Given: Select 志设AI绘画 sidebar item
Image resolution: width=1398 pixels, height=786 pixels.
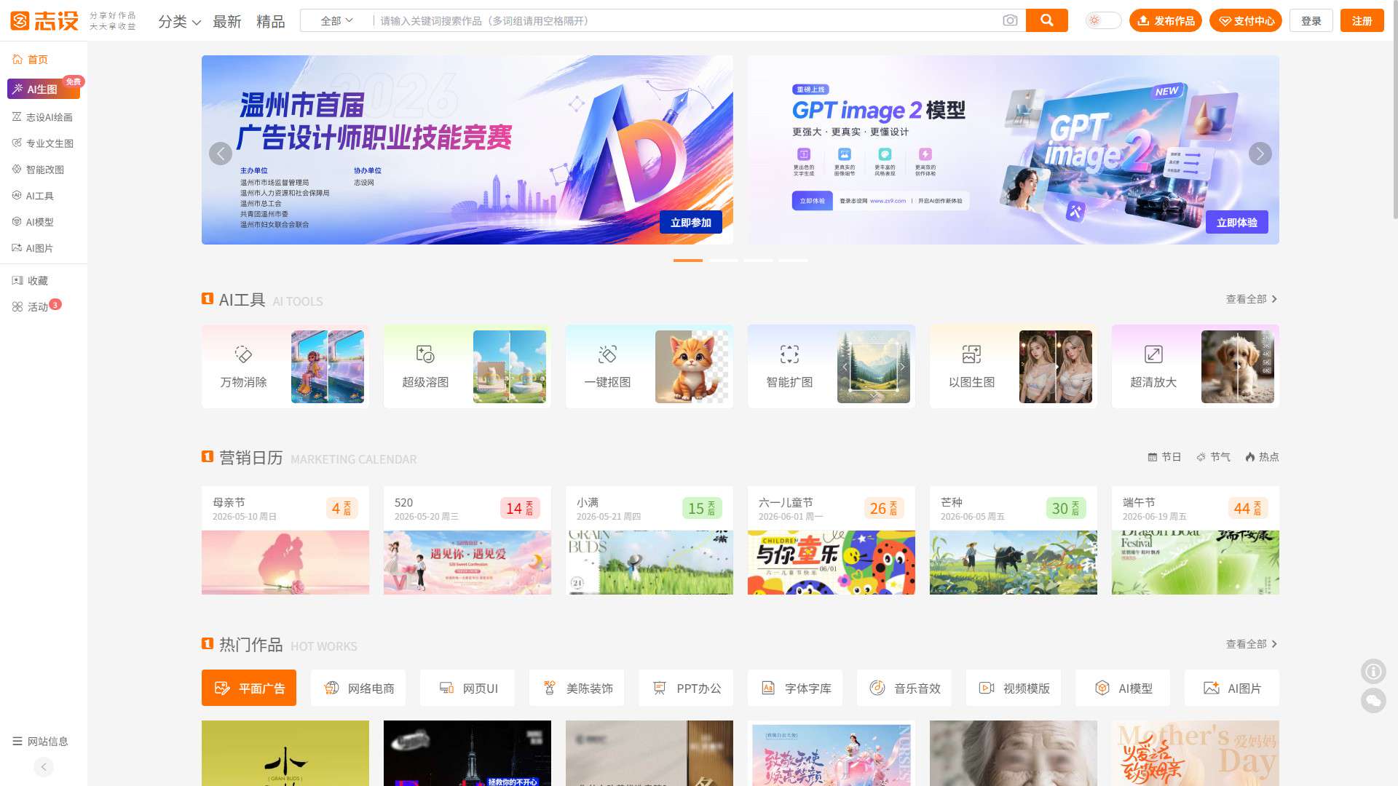Looking at the screenshot, I should pos(42,117).
